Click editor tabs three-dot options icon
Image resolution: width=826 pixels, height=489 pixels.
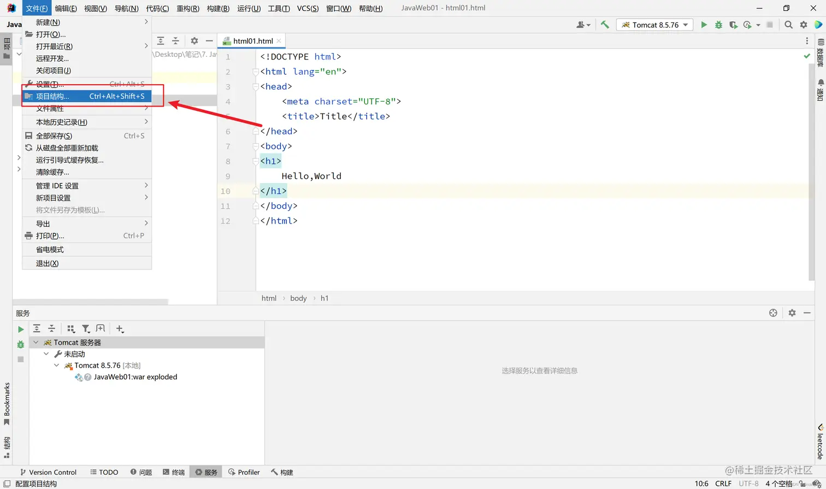807,41
